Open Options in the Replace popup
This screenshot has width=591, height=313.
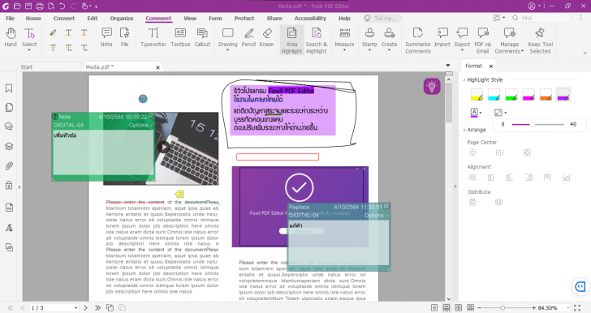point(375,216)
